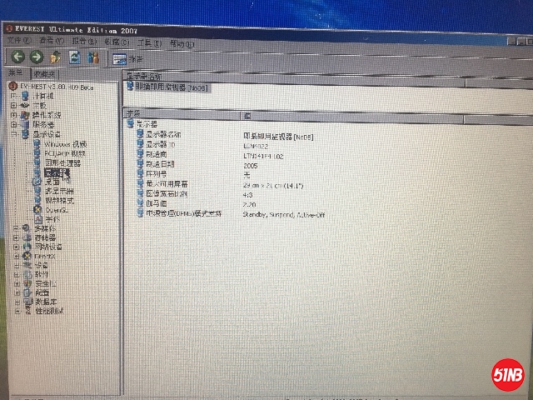
Task: Select the 安全性 security shield icon
Action: pyautogui.click(x=27, y=283)
